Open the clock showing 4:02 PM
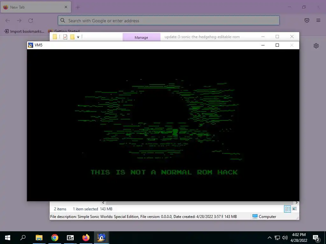The height and width of the screenshot is (244, 326). tap(299, 238)
